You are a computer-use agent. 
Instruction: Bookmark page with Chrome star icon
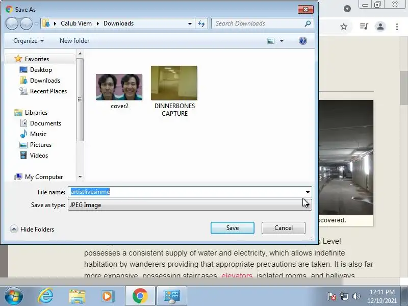[344, 27]
